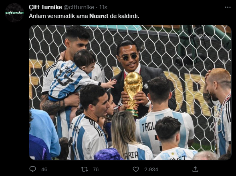
Task: Click the tweet text starting with Anlam
Action: coord(84,16)
